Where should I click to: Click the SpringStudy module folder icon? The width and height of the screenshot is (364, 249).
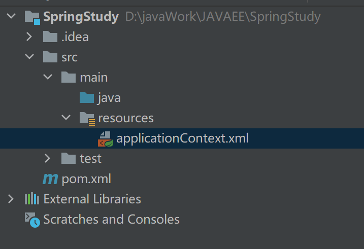(x=32, y=17)
